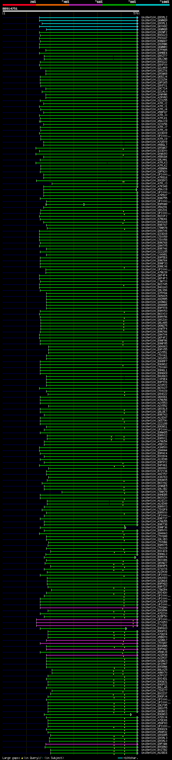Open hit UniRef100_Q9ZWF2

(x=154, y=32)
